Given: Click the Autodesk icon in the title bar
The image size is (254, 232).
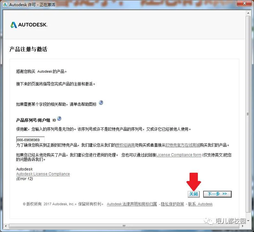Looking at the screenshot, I should (5, 5).
